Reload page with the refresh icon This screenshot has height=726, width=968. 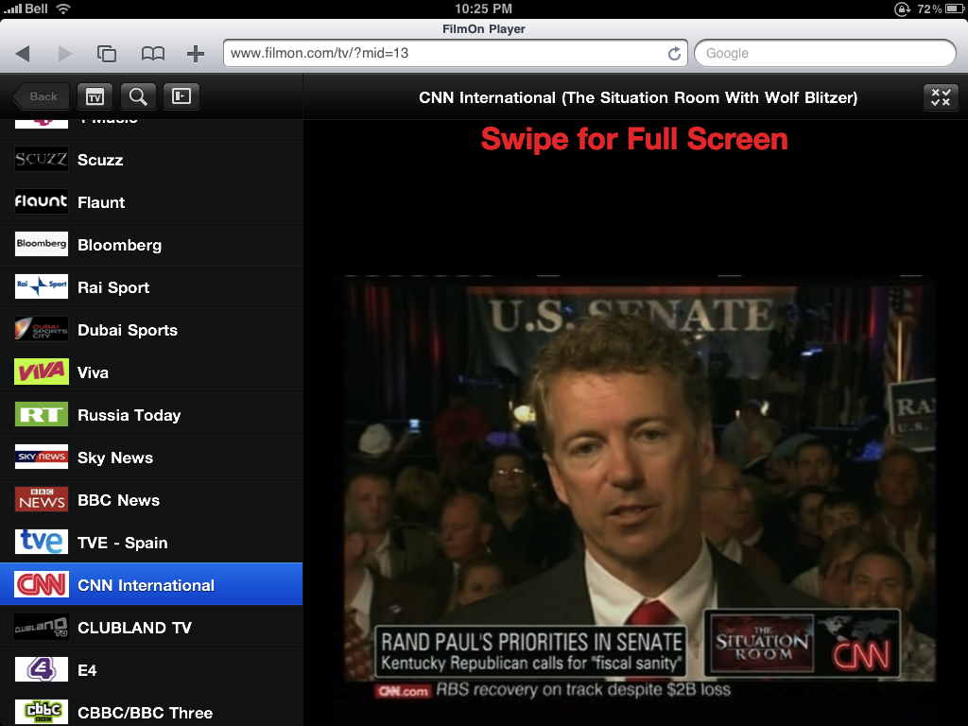(674, 54)
